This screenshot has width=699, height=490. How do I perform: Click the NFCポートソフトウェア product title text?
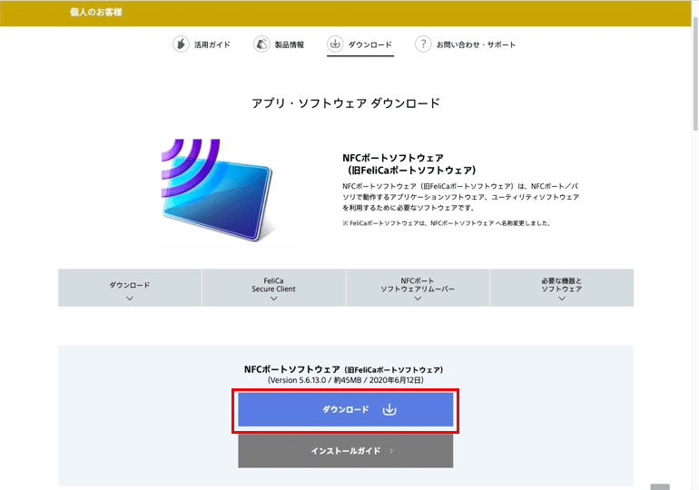click(x=409, y=164)
